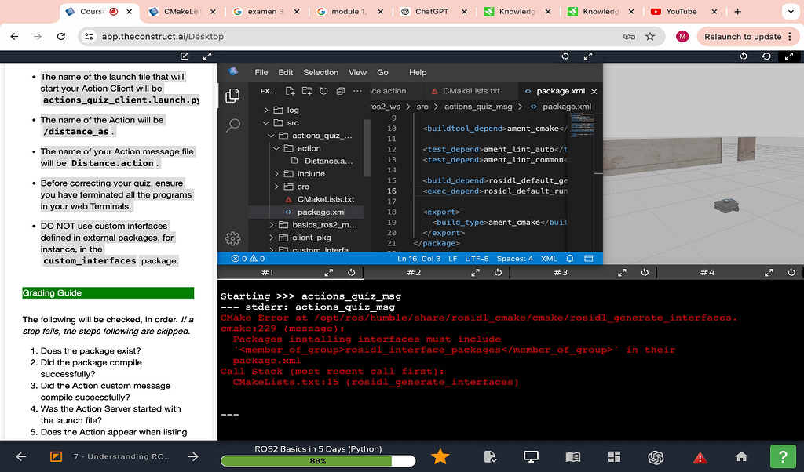
Task: Select the Explorer icon in the IDE sidebar
Action: [x=232, y=94]
